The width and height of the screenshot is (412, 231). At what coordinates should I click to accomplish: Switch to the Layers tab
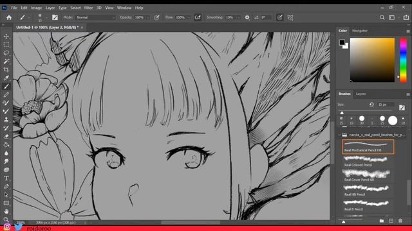pos(360,94)
